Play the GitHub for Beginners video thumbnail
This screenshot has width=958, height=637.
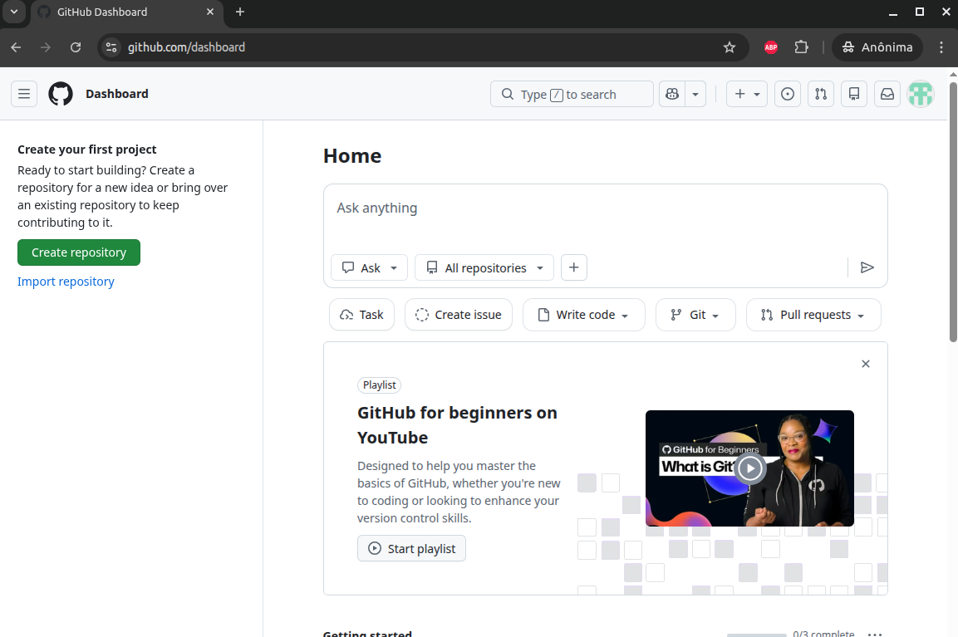[x=749, y=468]
